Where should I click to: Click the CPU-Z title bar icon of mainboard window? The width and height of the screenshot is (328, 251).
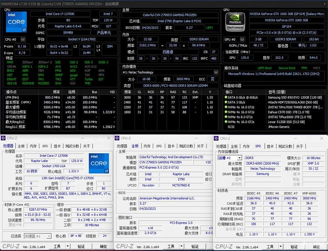(x=117, y=138)
